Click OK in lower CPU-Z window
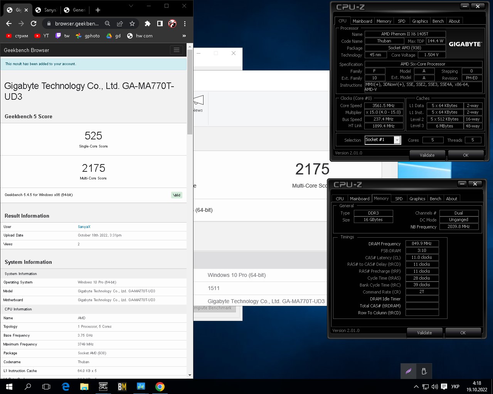Screen dimensions: 493x394 (x=463, y=333)
